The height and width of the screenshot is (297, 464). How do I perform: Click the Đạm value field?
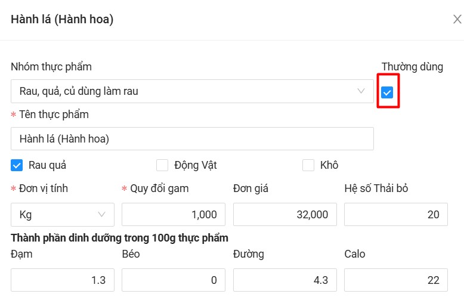pyautogui.click(x=62, y=280)
